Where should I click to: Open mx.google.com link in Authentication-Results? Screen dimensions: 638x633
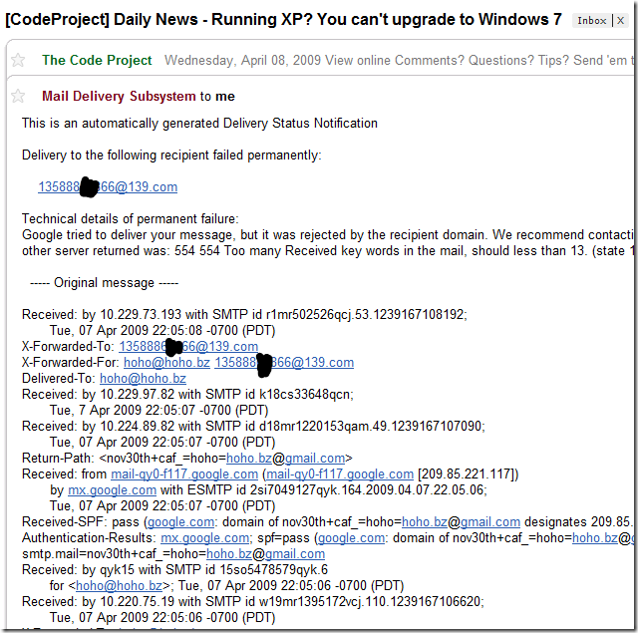tap(205, 537)
